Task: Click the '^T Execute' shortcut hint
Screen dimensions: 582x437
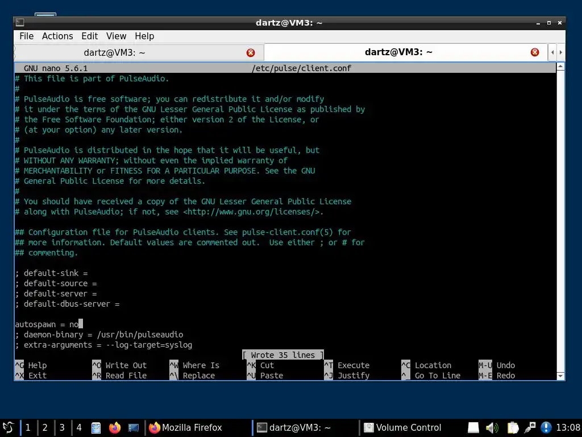Action: [347, 365]
